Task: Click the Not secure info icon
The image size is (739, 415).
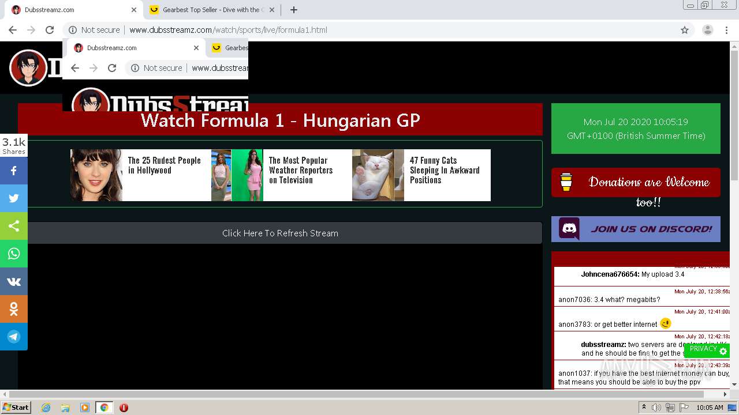Action: [72, 30]
